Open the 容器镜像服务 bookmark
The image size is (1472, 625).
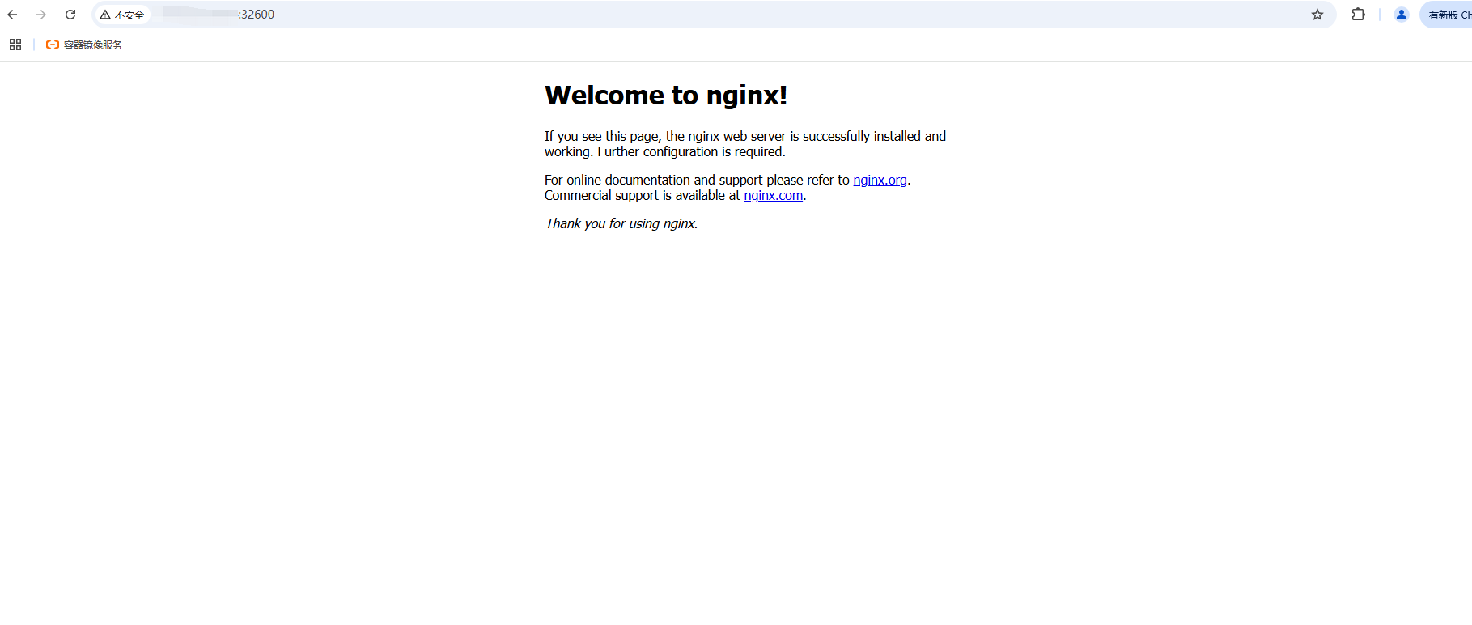click(x=84, y=45)
